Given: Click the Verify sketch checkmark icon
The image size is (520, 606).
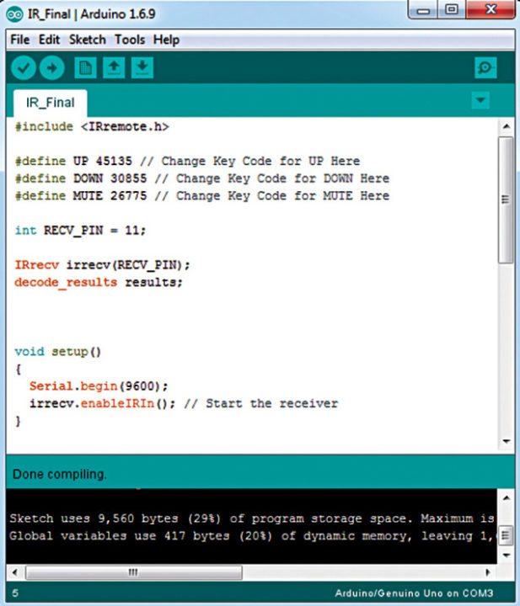Looking at the screenshot, I should [24, 68].
